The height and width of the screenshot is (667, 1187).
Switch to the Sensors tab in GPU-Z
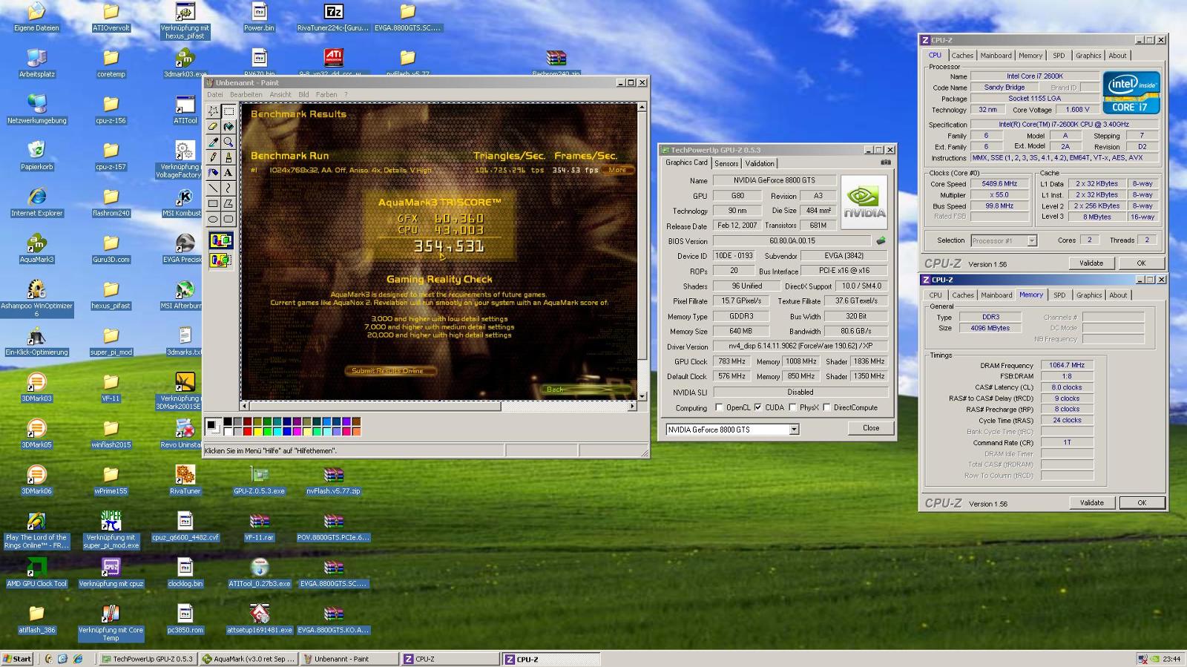click(x=726, y=163)
